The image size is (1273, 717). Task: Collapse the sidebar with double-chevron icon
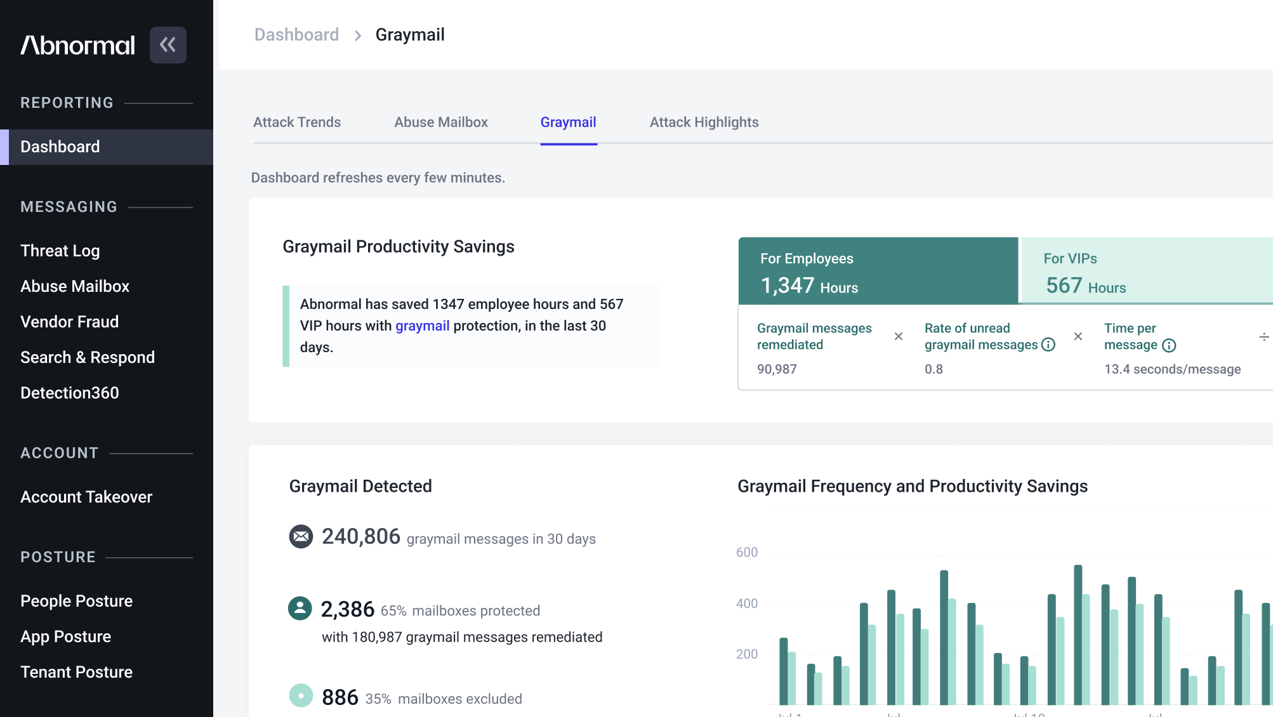click(168, 45)
